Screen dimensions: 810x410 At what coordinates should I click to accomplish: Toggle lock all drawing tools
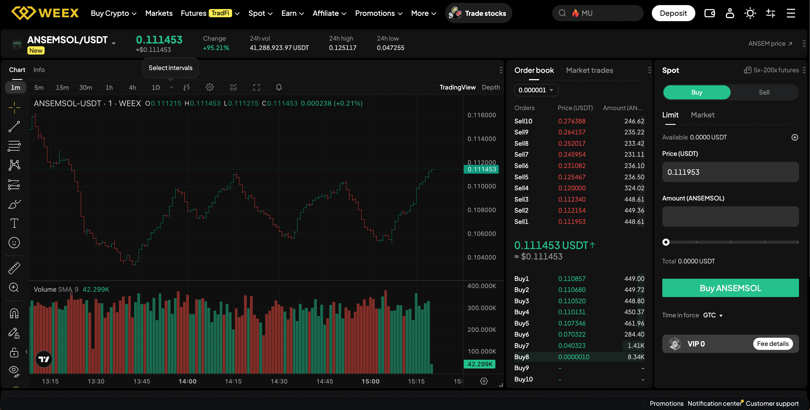tap(14, 352)
